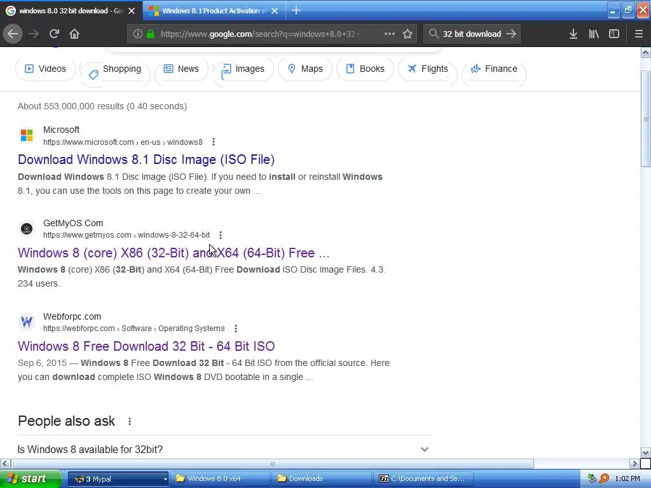Switch to 7-Zip C:\Documents window in taskbar
The height and width of the screenshot is (488, 651).
point(423,478)
